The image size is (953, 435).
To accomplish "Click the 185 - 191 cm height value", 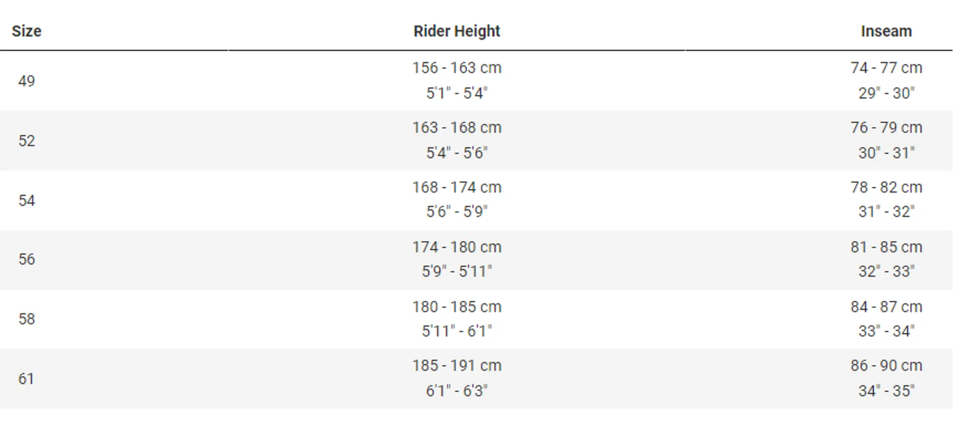I will click(457, 365).
